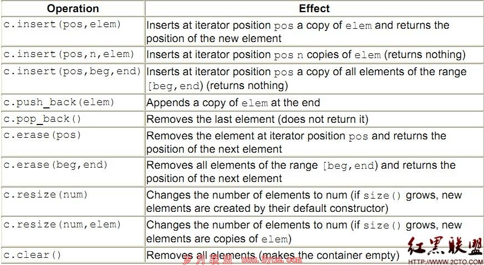This screenshot has width=484, height=265.
Task: Click the c.push_back(elem) operation
Action: click(73, 102)
